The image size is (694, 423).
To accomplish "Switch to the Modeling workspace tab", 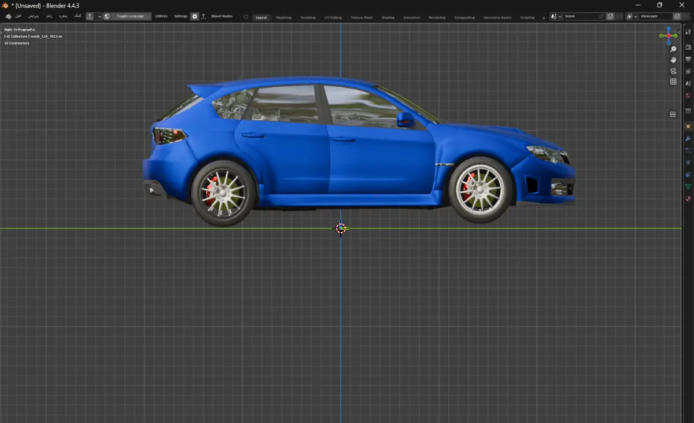I will coord(283,17).
